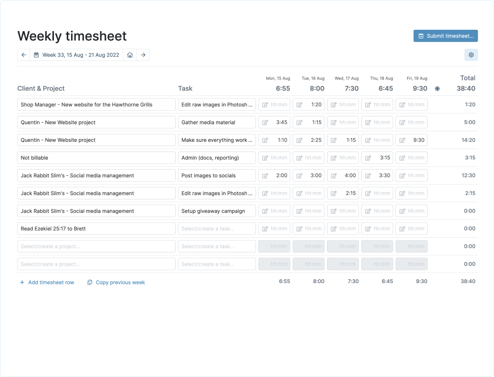The width and height of the screenshot is (494, 377).
Task: Click the pencil icon next to Friday's 9:30 entry
Action: tap(402, 140)
